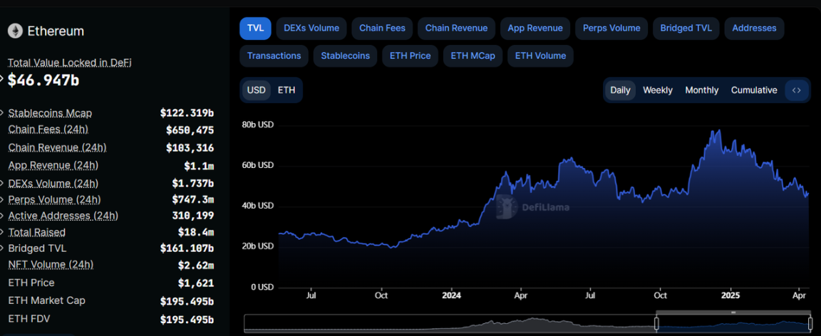Image resolution: width=821 pixels, height=336 pixels.
Task: Switch chart denomination to ETH
Action: pyautogui.click(x=286, y=90)
